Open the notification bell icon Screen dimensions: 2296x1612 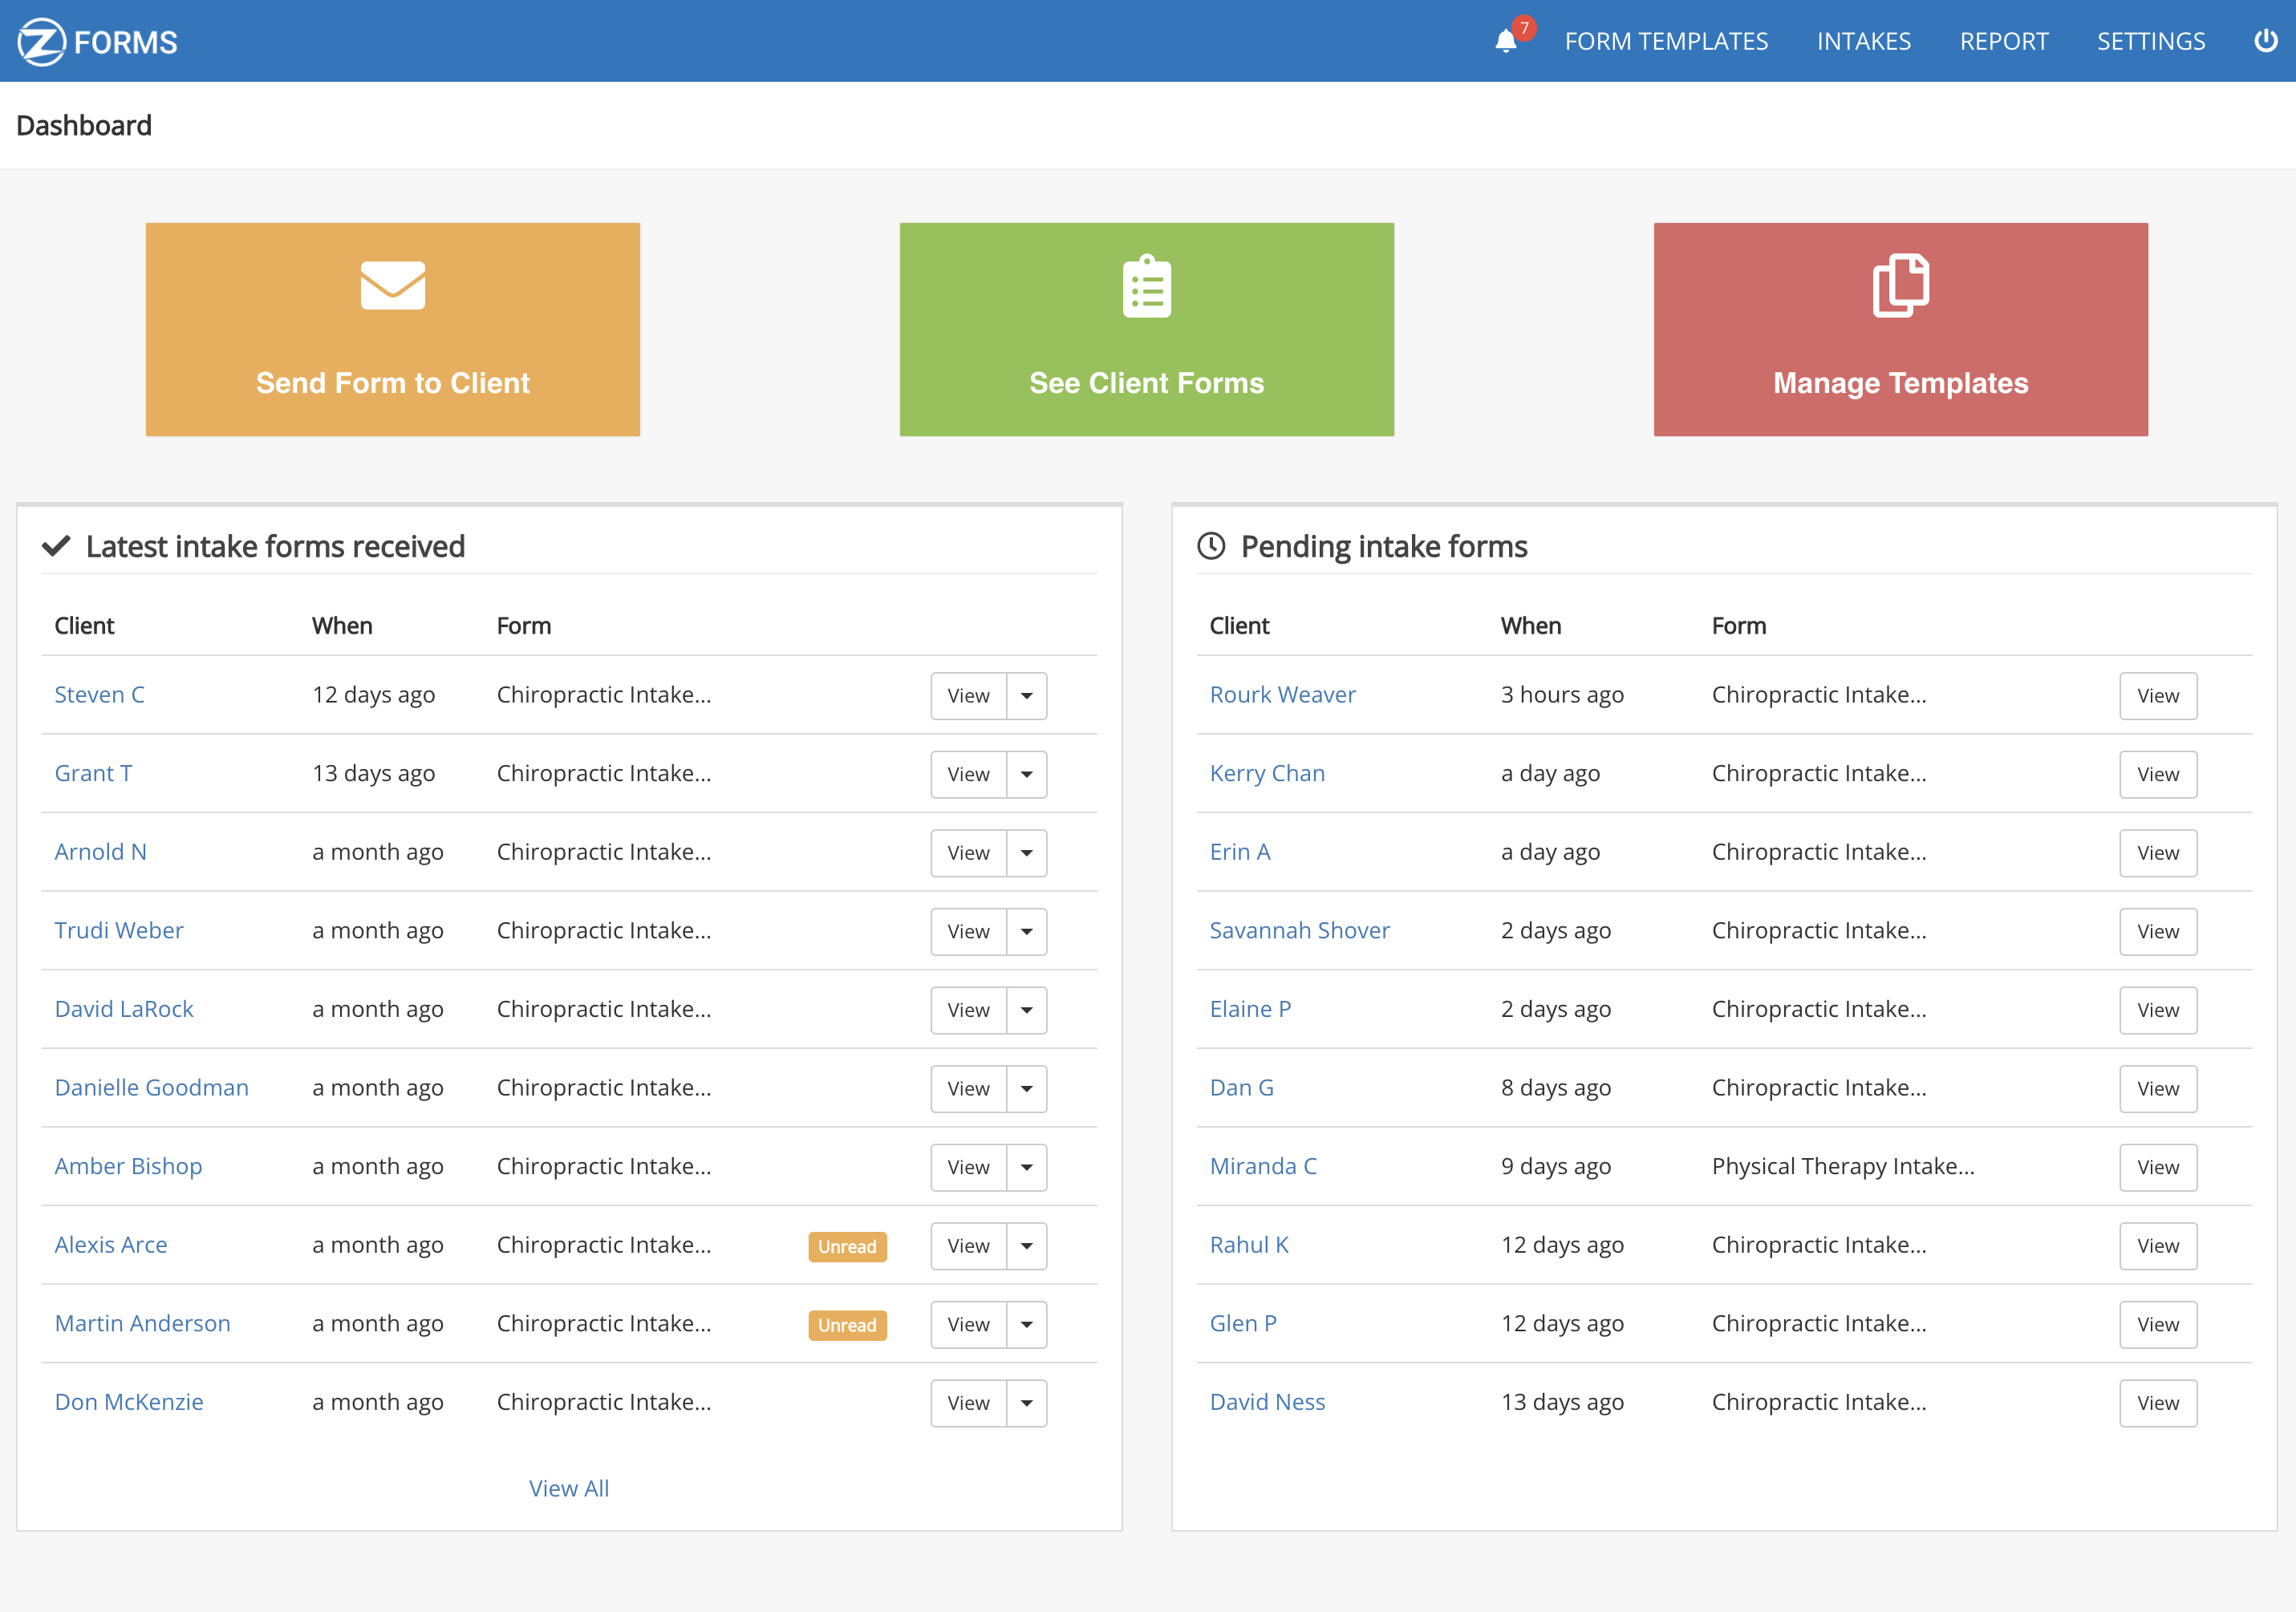1505,42
